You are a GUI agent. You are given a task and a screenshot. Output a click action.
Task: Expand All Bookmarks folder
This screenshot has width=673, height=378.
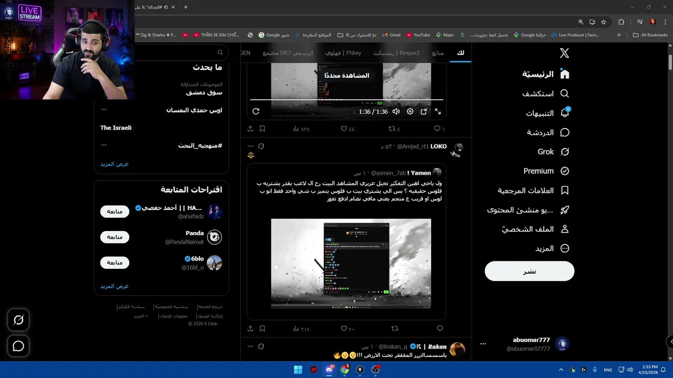[650, 35]
